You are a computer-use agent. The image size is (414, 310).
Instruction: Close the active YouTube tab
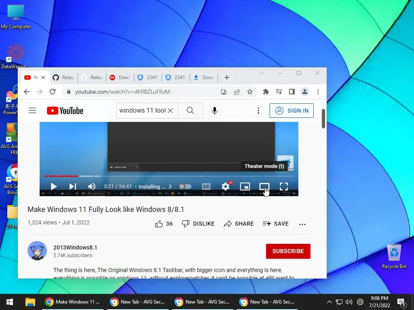(x=43, y=77)
